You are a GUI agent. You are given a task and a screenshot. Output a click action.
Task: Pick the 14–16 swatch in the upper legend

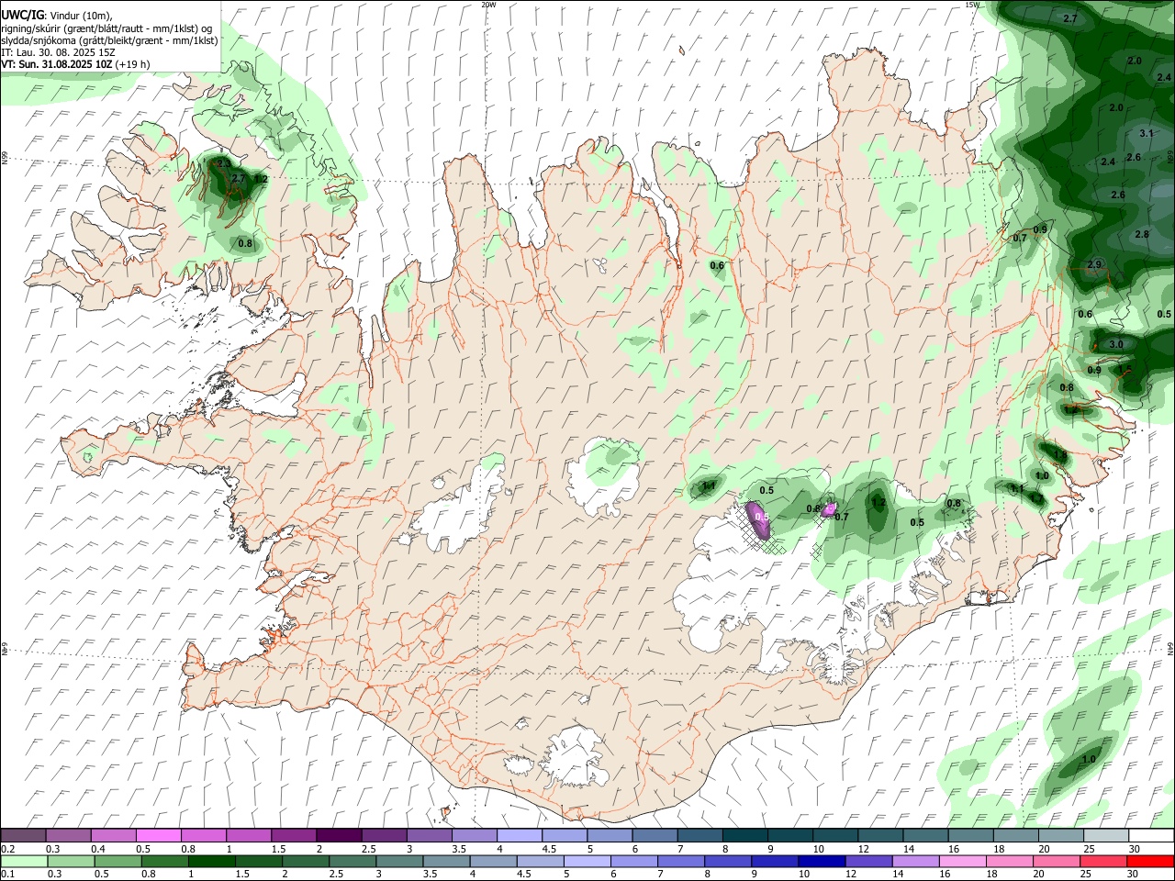click(x=925, y=836)
